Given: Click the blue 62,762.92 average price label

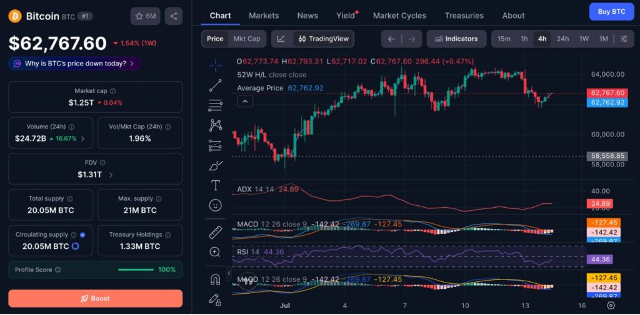Looking at the screenshot, I should coord(606,102).
